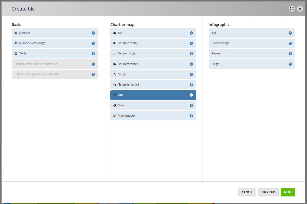Open help for Center image tile
This screenshot has height=204, width=307.
(290, 43)
